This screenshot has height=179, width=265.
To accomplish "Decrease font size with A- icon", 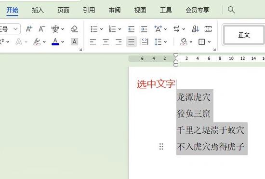I will tap(42, 29).
